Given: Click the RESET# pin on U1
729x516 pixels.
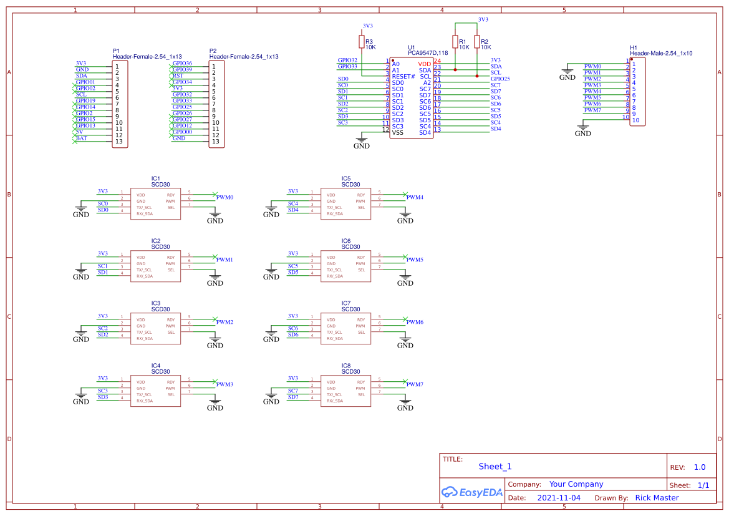Looking at the screenshot, I should tap(404, 76).
